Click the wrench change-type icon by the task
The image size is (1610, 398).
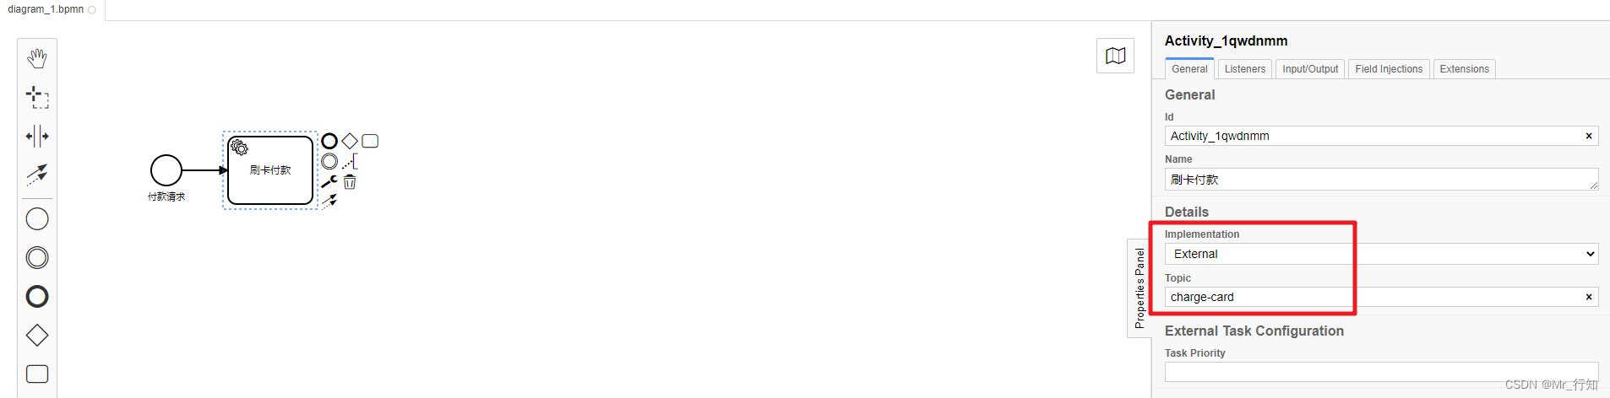[x=329, y=181]
